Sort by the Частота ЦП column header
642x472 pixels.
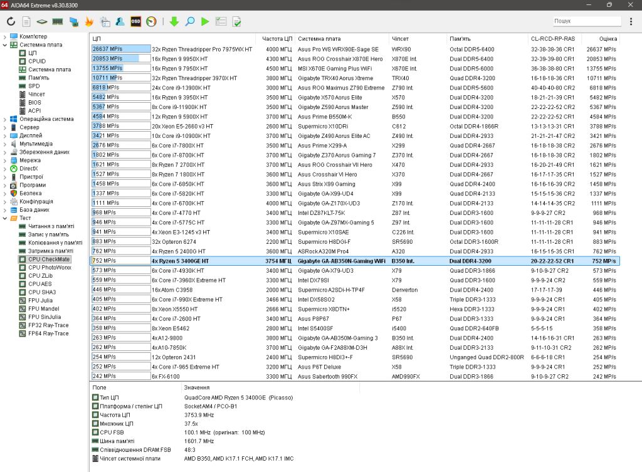[277, 38]
